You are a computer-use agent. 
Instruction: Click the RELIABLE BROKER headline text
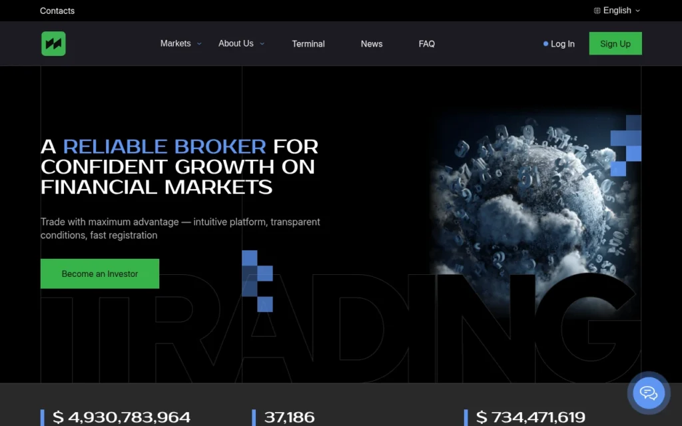click(x=165, y=146)
